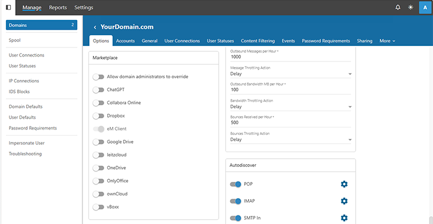Open the notifications bell
This screenshot has height=224, width=433.
[x=398, y=8]
